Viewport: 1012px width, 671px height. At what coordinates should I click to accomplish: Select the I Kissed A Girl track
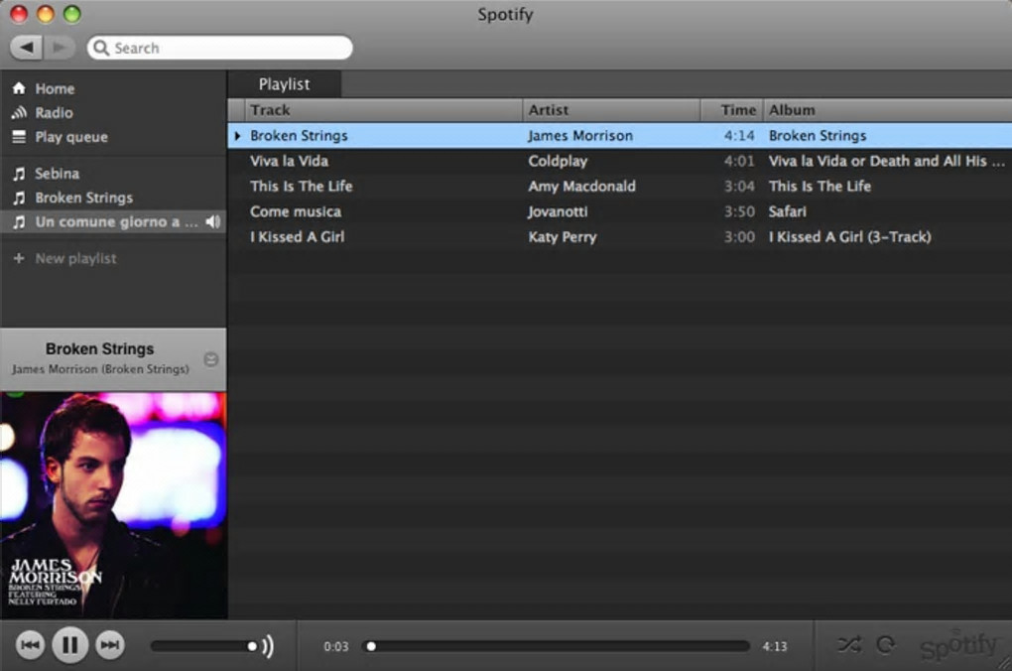click(x=298, y=237)
